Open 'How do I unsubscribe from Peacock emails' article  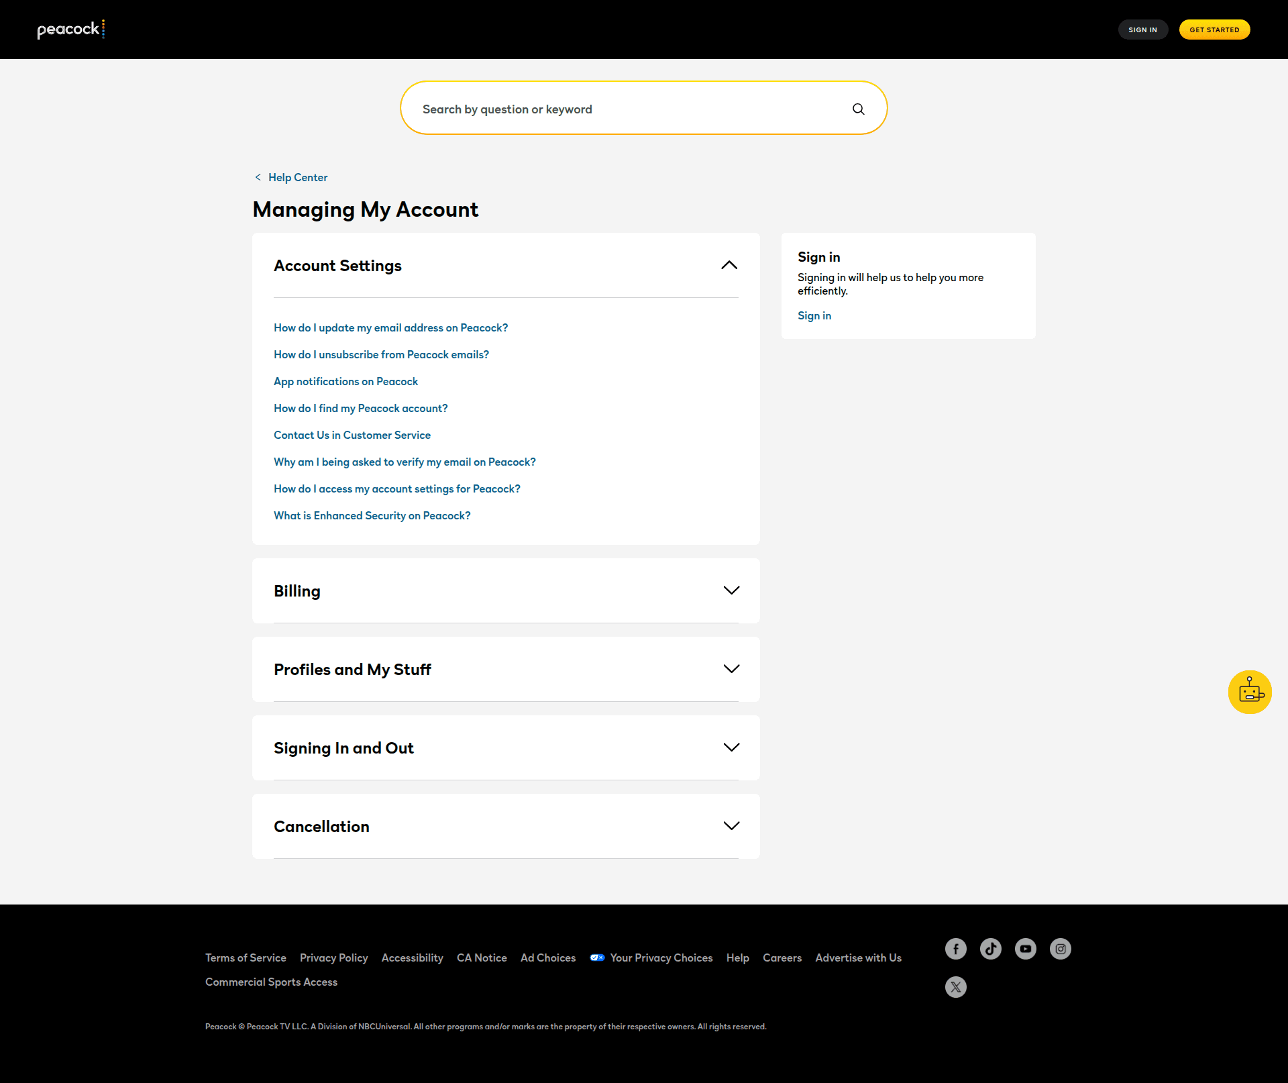(381, 354)
